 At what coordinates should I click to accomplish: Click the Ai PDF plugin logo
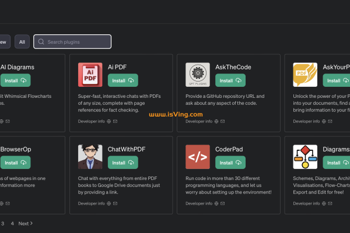(90, 75)
